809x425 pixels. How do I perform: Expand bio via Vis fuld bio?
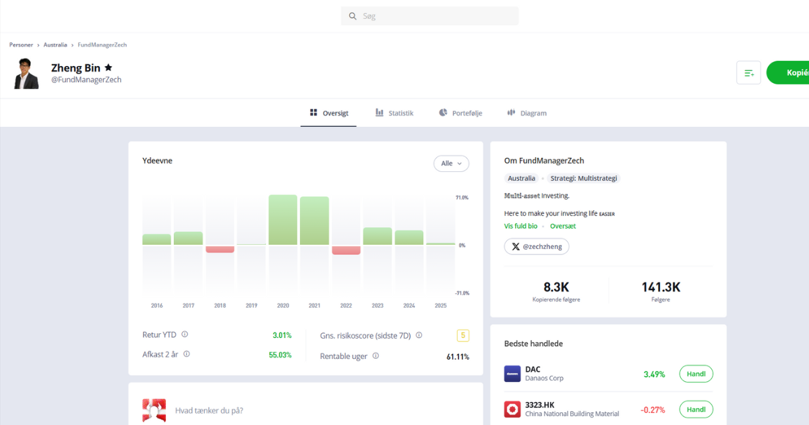(520, 226)
